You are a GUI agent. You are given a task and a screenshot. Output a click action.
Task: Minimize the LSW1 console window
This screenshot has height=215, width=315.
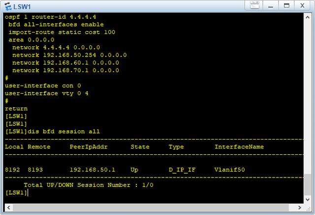point(271,5)
